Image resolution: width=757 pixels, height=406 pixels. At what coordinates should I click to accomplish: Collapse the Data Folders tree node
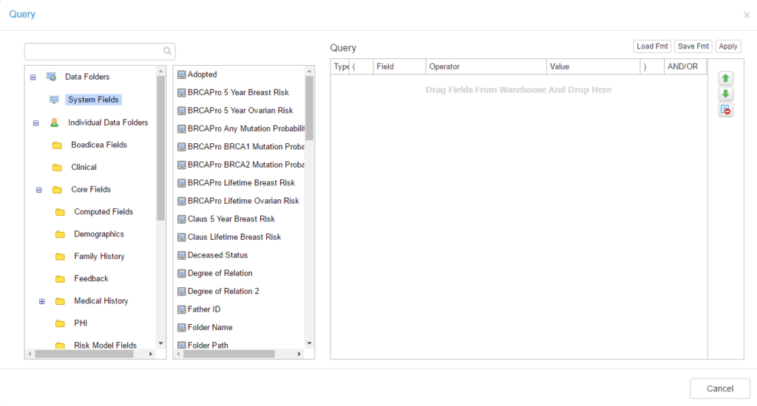33,77
